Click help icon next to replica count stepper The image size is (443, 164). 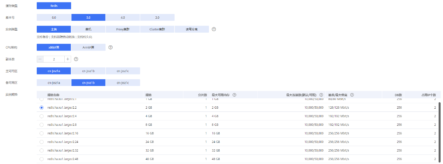[x=76, y=59]
